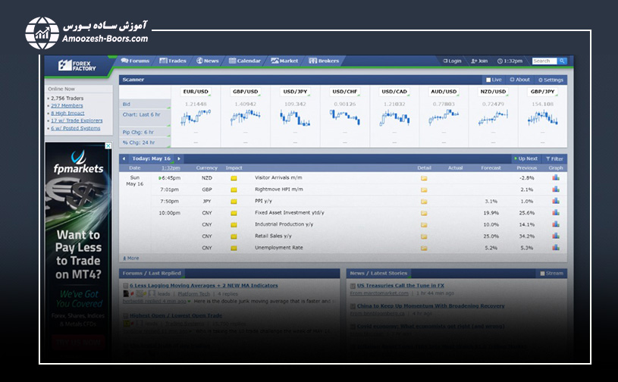Viewport: 618px width, 382px height.
Task: Go to next calendar day arrow
Action: click(x=179, y=158)
